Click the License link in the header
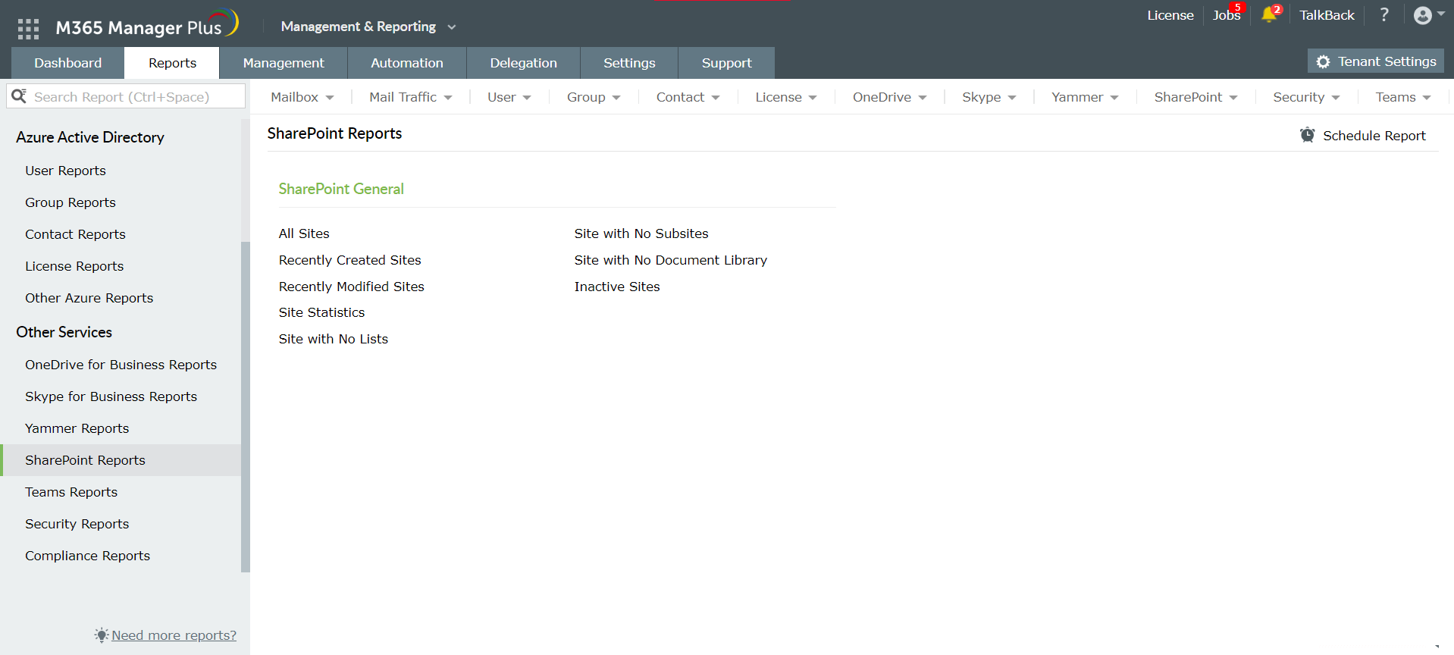The width and height of the screenshot is (1454, 655). coord(1170,15)
